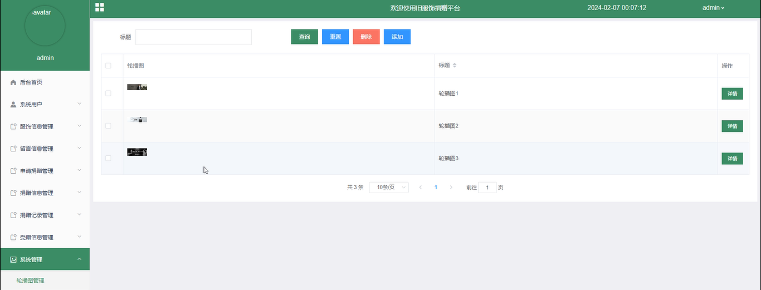
Task: Click the icon beside 捐赠记录管理
Action: tap(13, 215)
